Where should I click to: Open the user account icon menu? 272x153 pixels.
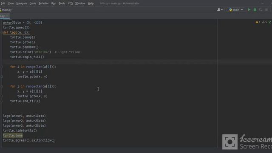(x=220, y=10)
